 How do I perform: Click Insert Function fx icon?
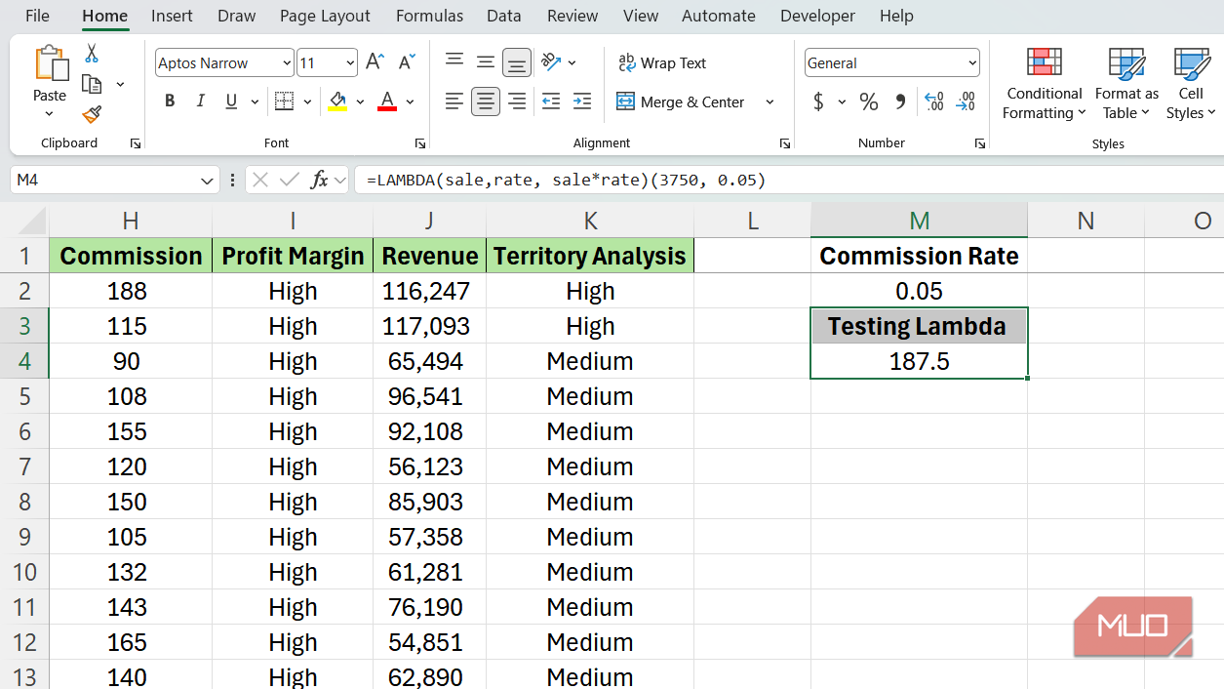[x=319, y=180]
